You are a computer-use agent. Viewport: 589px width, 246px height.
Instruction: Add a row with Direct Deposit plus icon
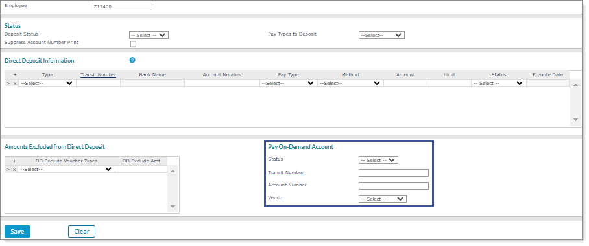point(15,75)
